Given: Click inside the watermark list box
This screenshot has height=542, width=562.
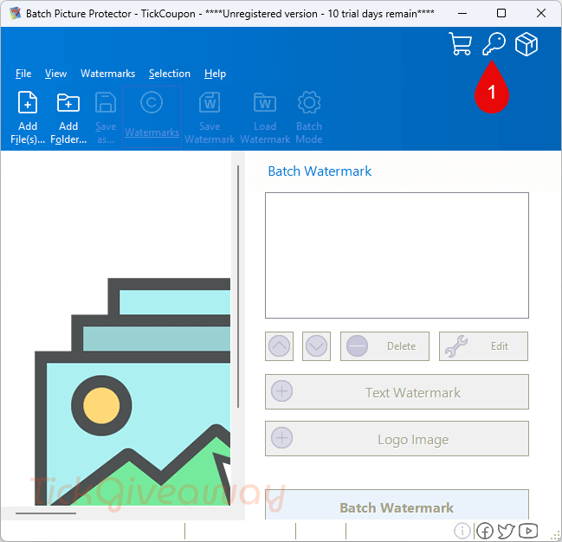Looking at the screenshot, I should 397,255.
